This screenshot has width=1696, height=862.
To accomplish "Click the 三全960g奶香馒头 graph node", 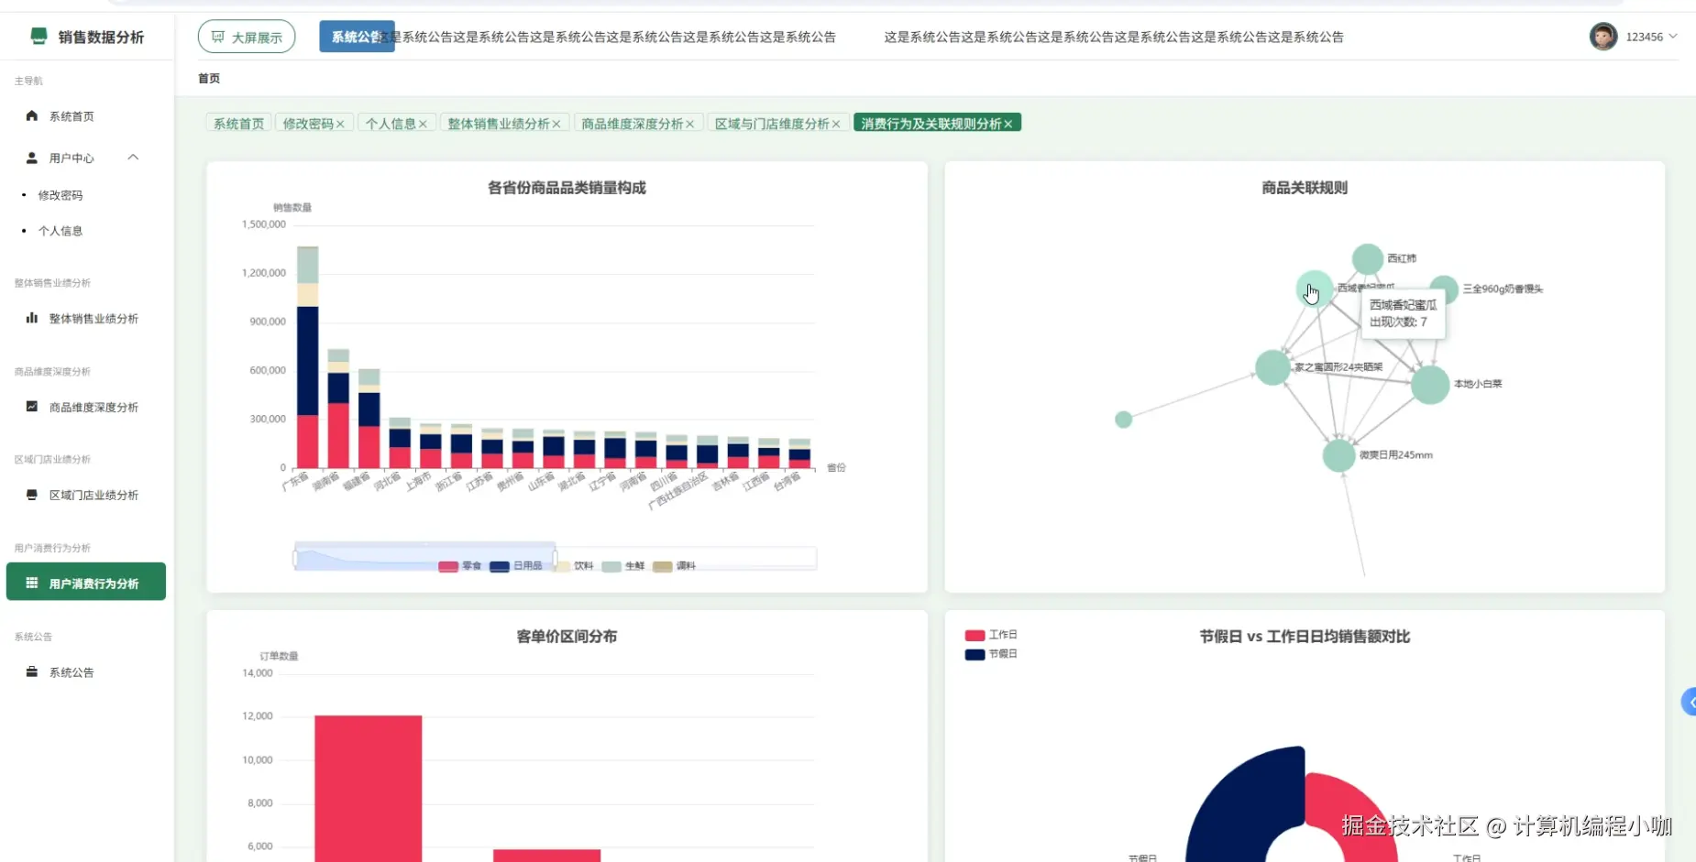I will (1444, 289).
